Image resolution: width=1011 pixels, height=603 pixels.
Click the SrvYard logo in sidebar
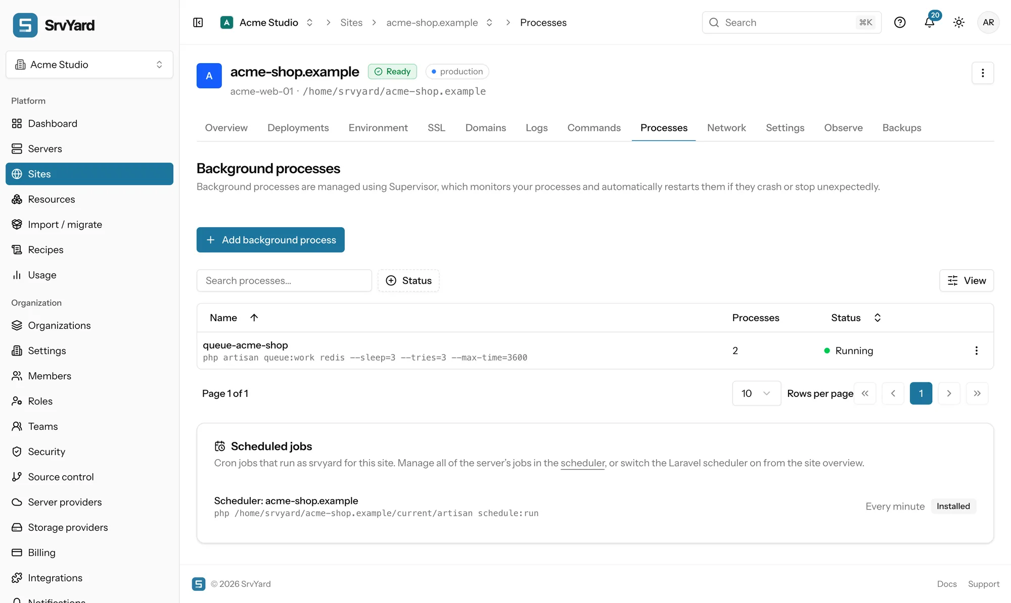[x=54, y=25]
